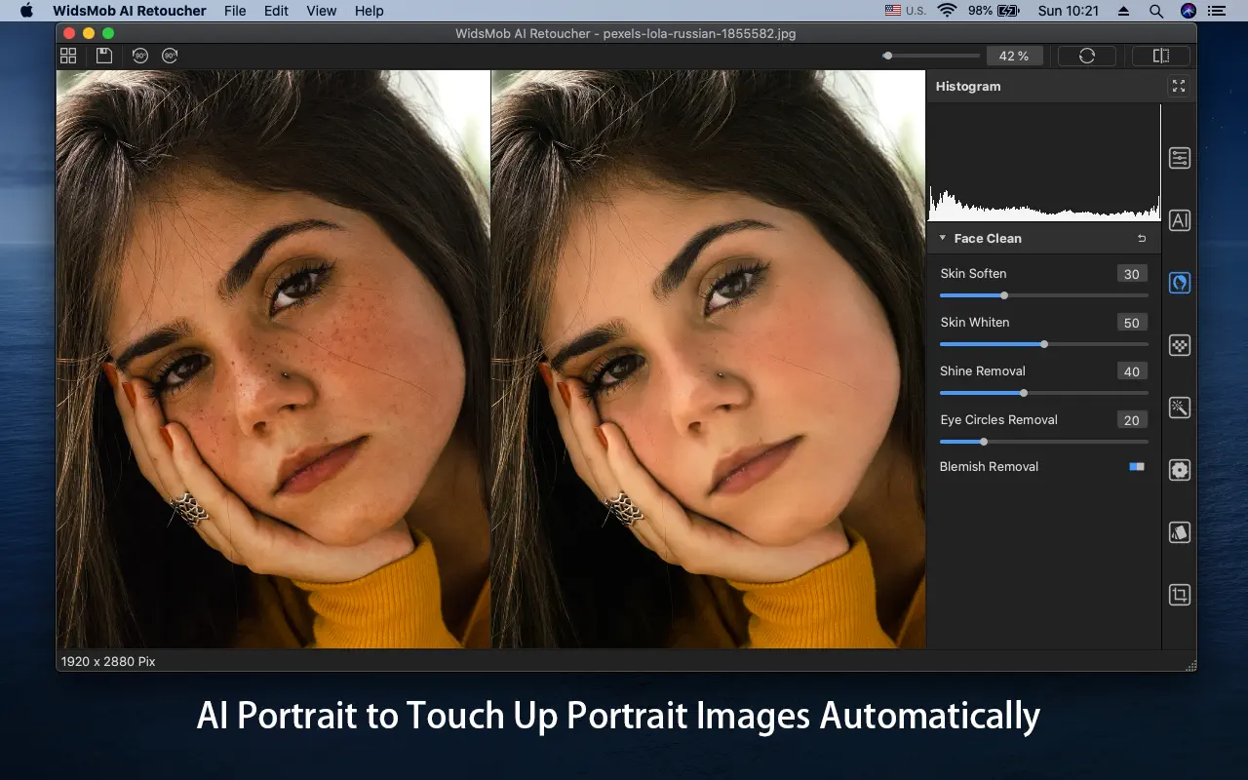Screen dimensions: 1248x780
Task: Click the refresh/reset view button
Action: (1087, 56)
